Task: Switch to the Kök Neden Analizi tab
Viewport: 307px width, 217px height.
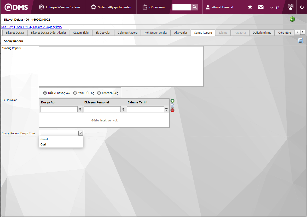Action: (x=156, y=33)
